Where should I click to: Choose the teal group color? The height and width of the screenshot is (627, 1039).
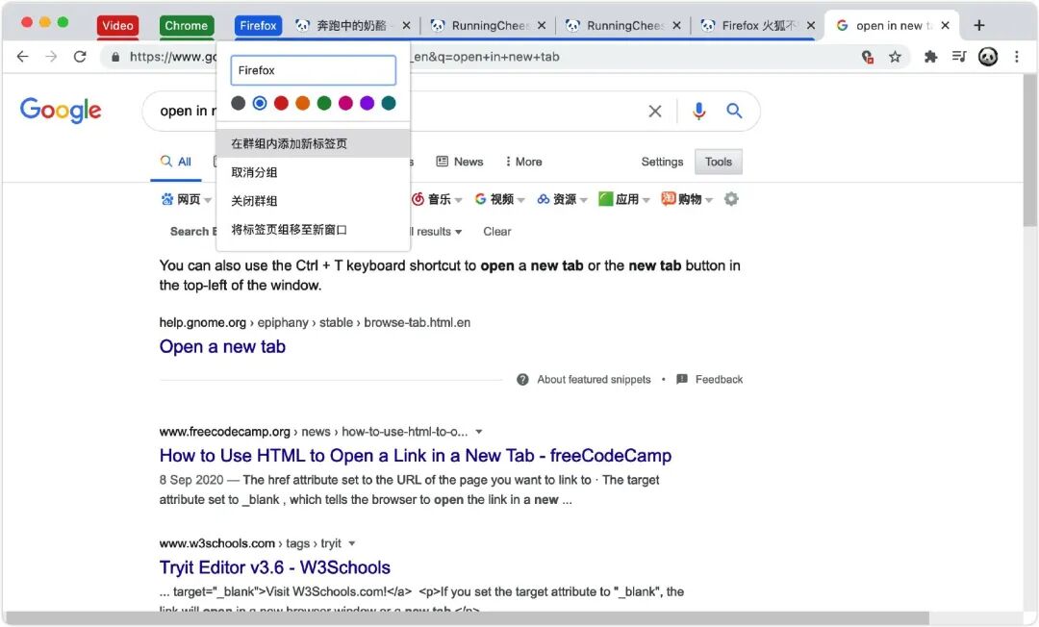pos(389,103)
